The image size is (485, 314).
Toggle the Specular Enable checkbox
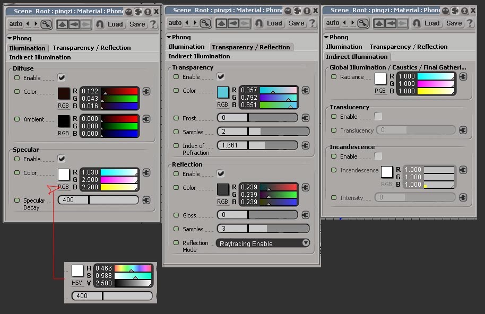[62, 159]
